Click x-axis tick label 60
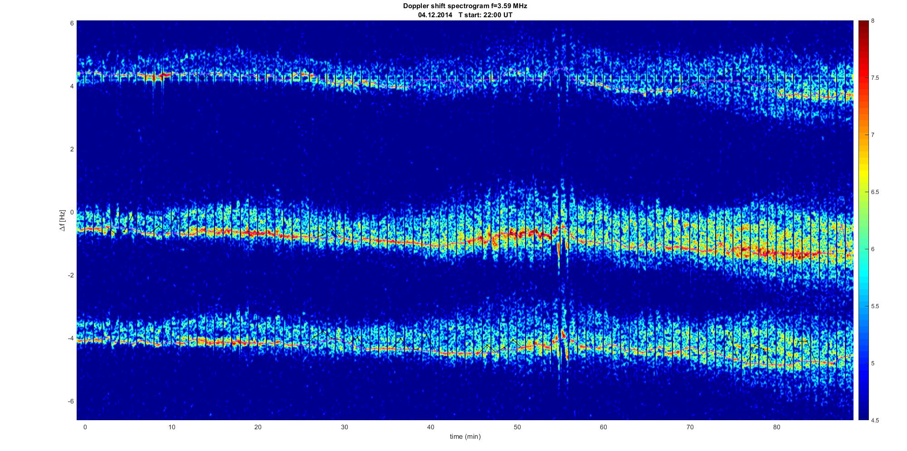Image resolution: width=907 pixels, height=451 pixels. 603,427
